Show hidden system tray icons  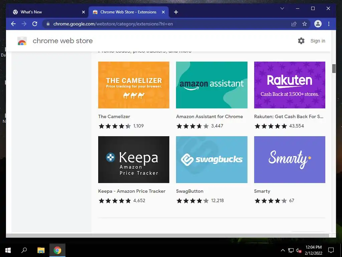point(283,250)
